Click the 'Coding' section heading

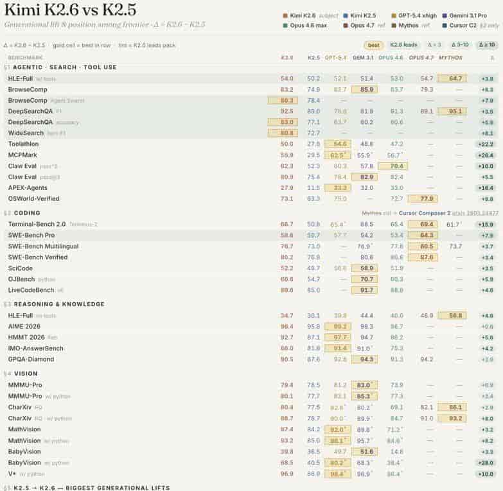tap(27, 213)
